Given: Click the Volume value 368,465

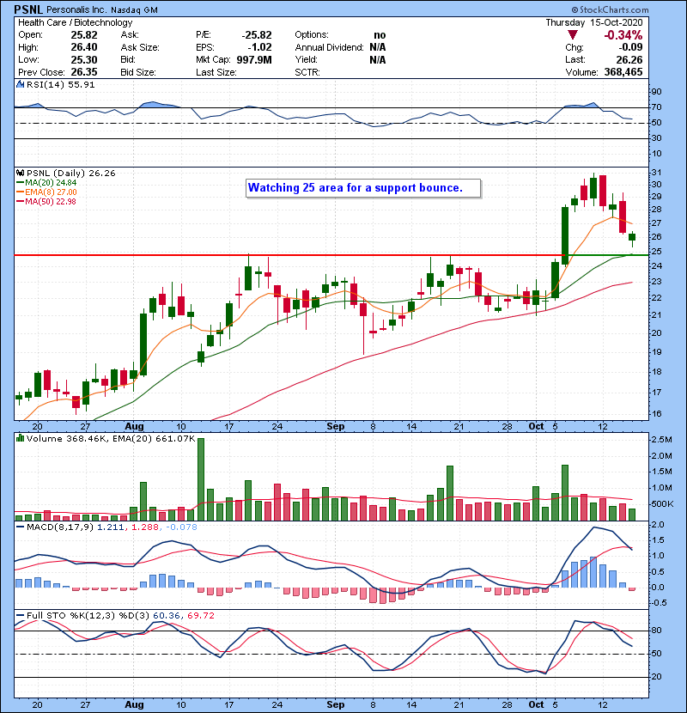Looking at the screenshot, I should click(x=623, y=72).
